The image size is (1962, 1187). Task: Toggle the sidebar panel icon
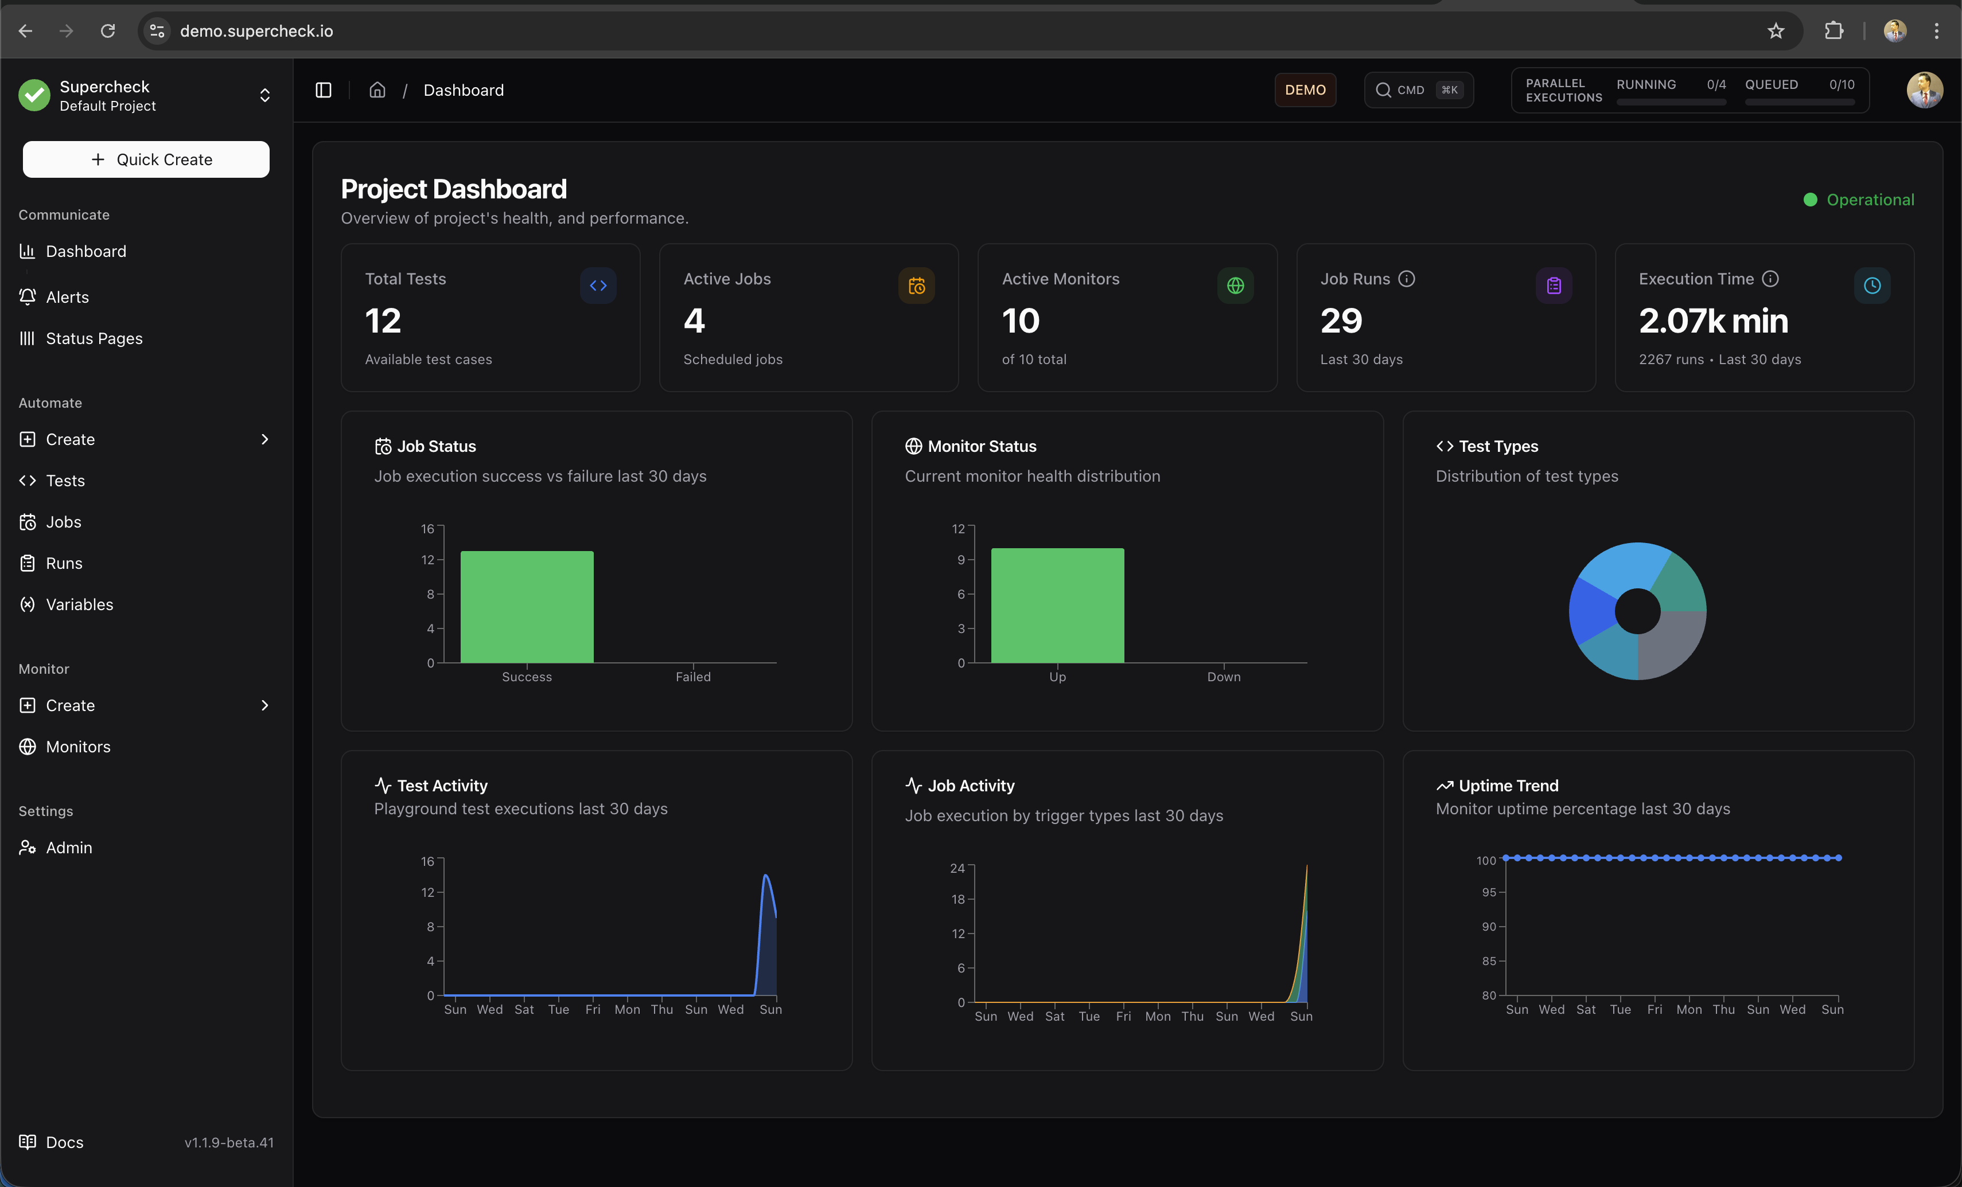pos(324,90)
